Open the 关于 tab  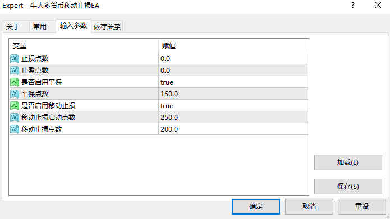pos(16,26)
